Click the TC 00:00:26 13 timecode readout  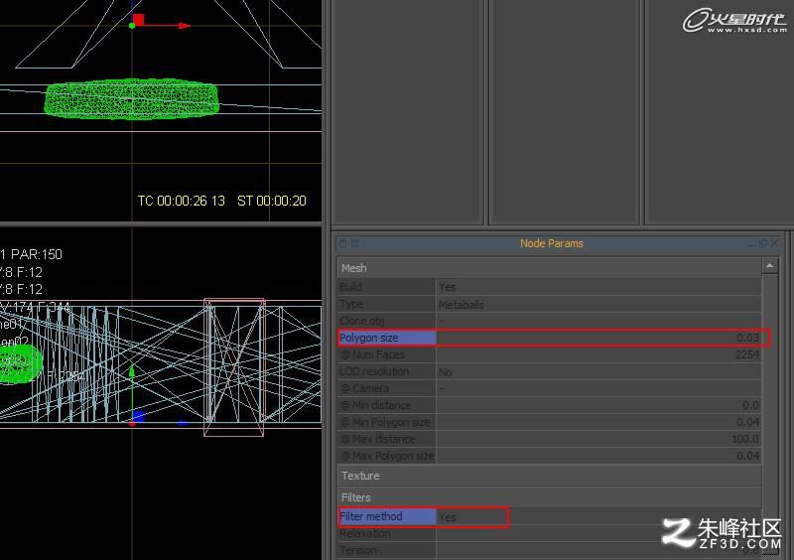click(181, 201)
